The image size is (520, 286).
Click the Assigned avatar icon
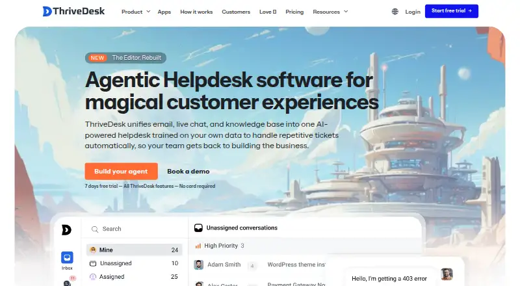click(93, 277)
